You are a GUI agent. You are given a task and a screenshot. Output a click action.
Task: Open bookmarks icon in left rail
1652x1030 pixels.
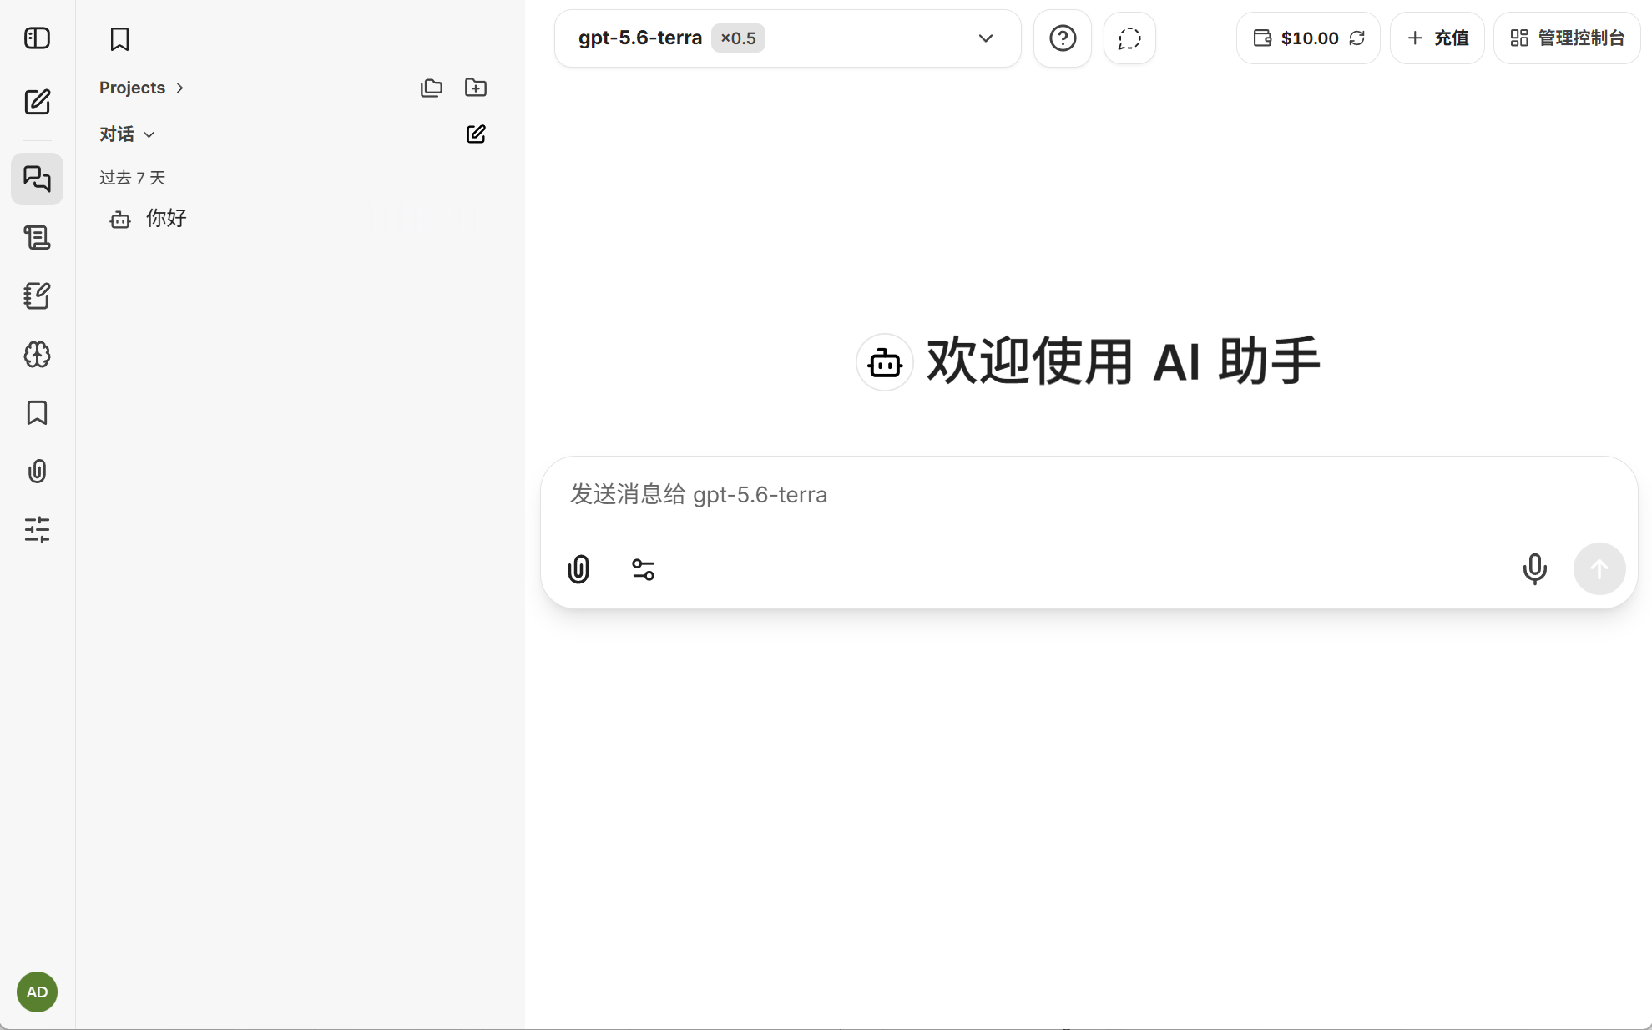(x=38, y=413)
